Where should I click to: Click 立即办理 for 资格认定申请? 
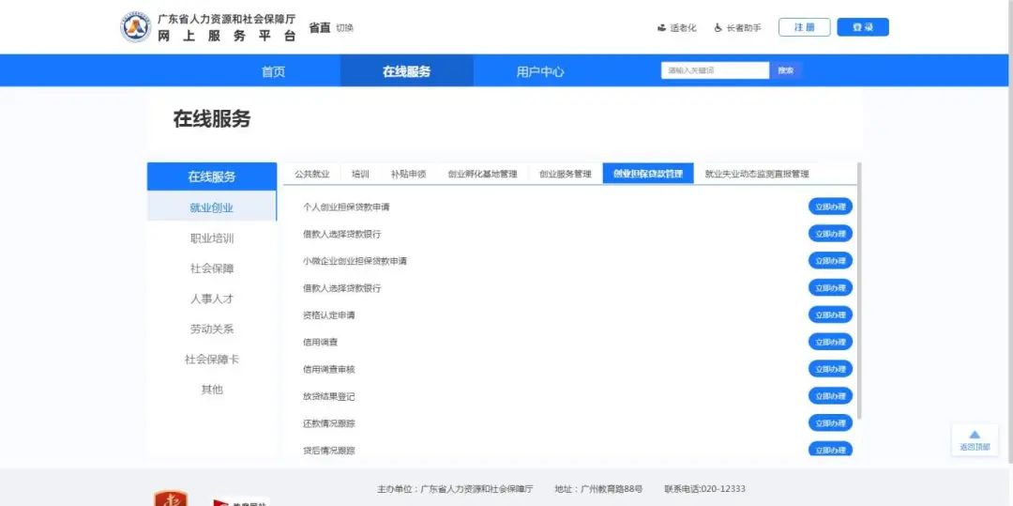(x=830, y=314)
